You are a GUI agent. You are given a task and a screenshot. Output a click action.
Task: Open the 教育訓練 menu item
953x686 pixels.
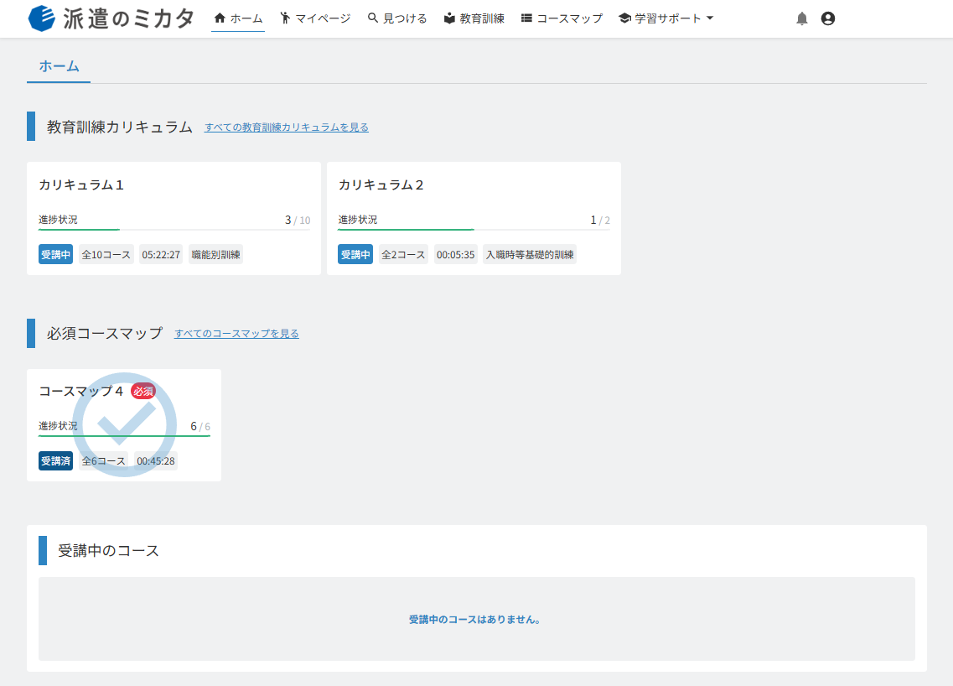point(474,18)
